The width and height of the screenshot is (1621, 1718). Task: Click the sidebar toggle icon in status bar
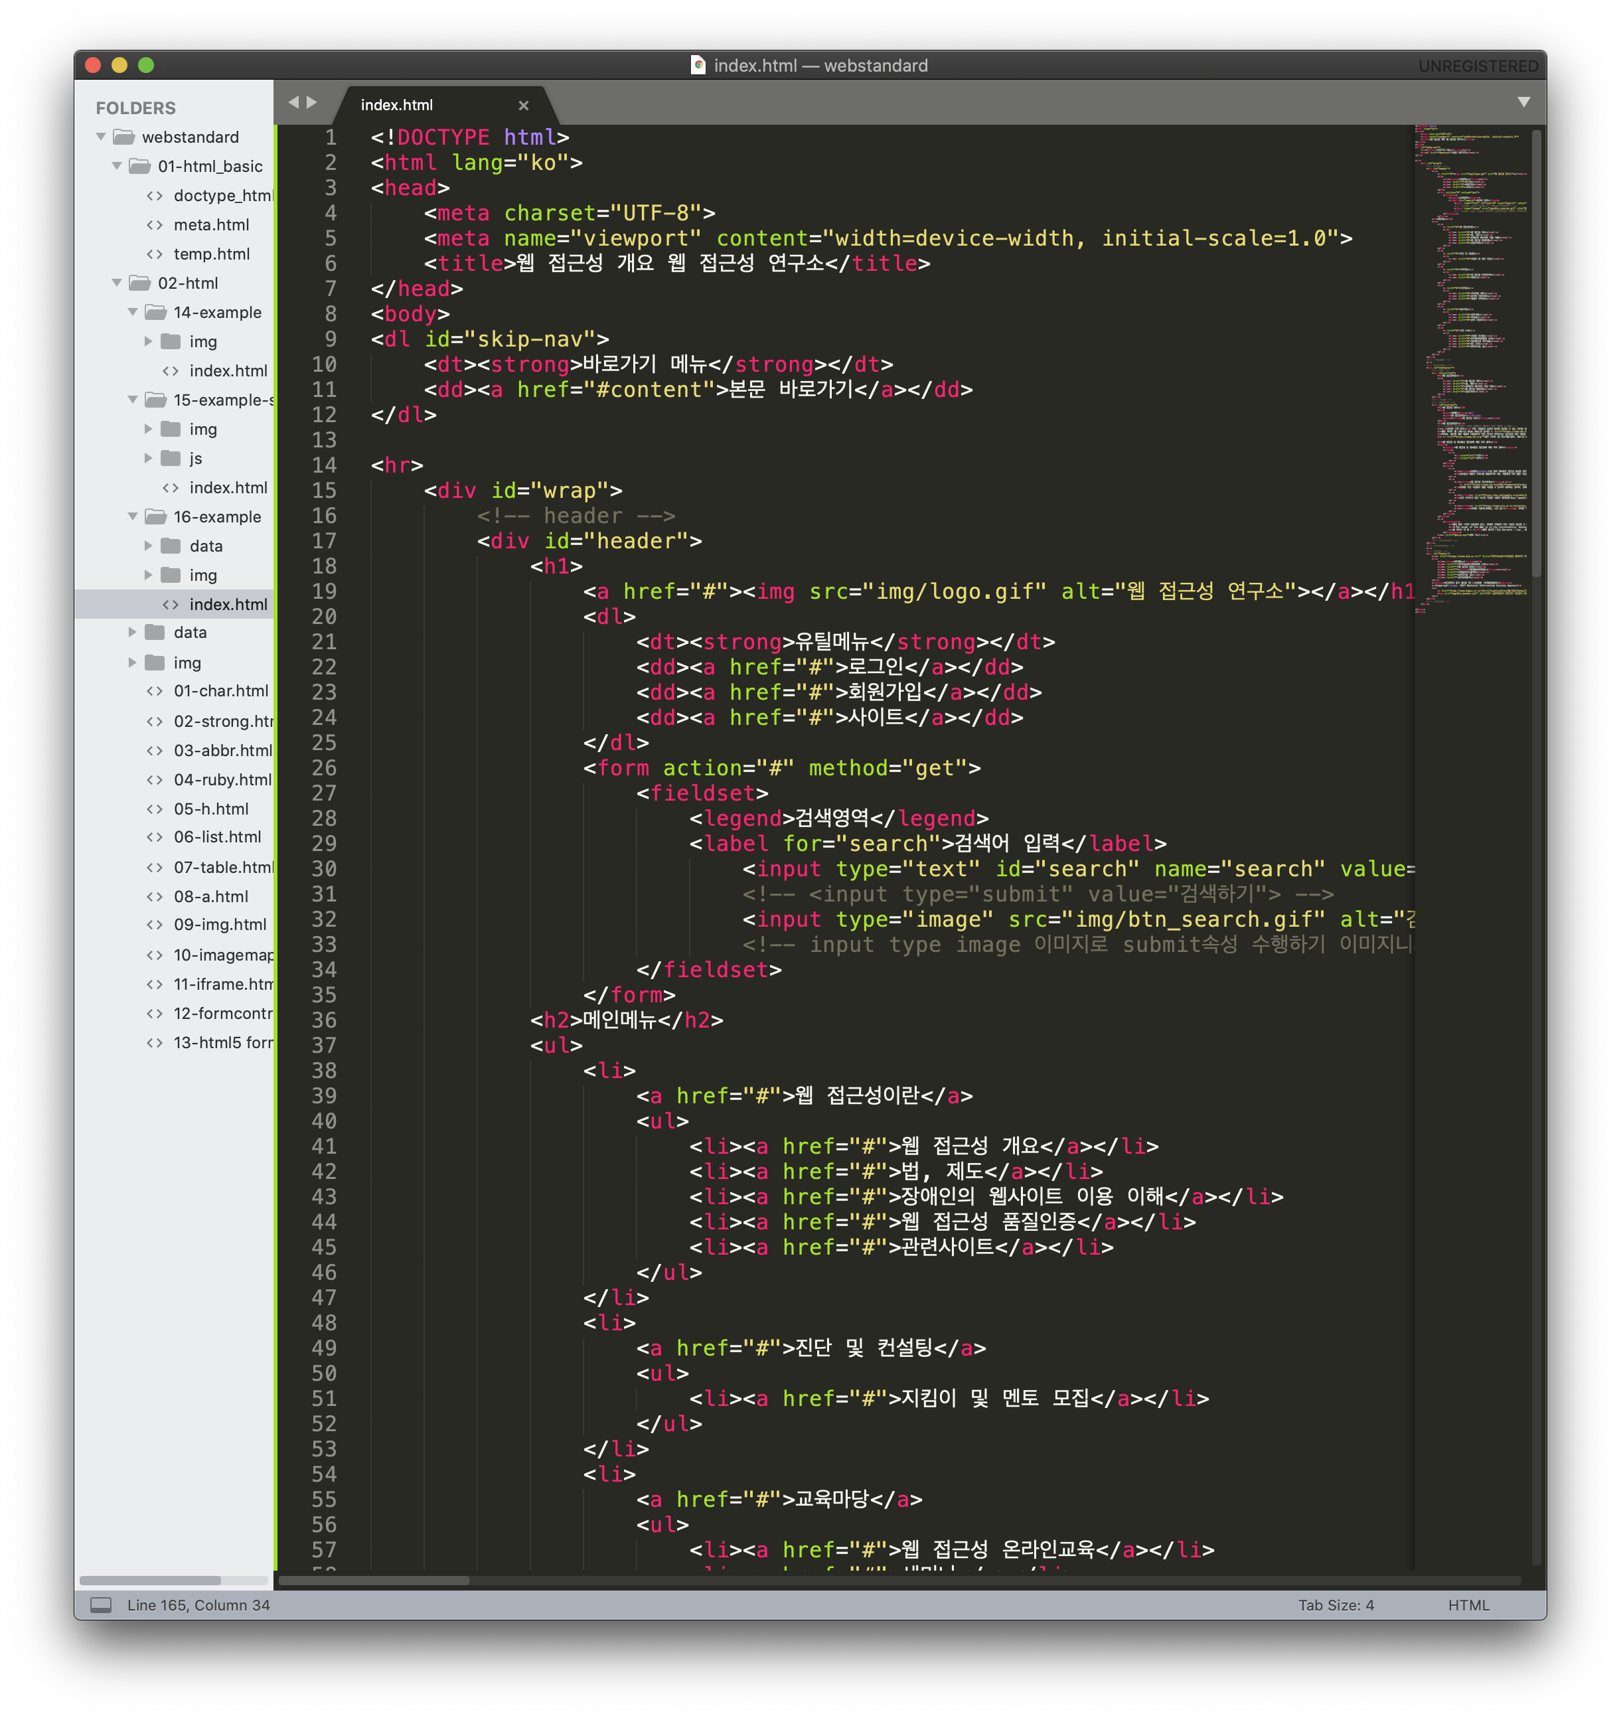pyautogui.click(x=101, y=1604)
